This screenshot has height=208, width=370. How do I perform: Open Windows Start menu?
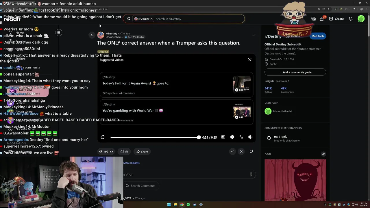169,205
